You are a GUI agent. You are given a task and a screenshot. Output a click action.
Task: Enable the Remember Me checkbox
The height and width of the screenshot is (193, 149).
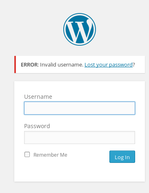tap(27, 155)
